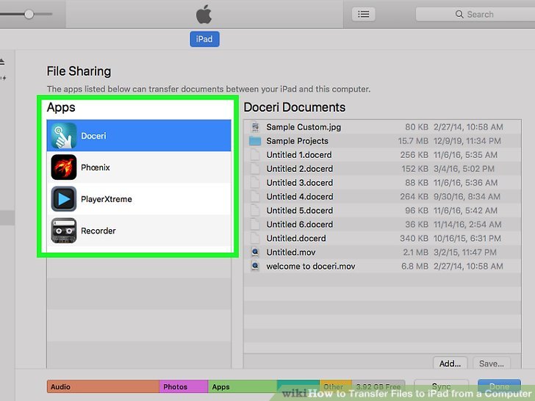Select the Phoenix row label
Viewport: 535px width, 401px height.
point(96,167)
